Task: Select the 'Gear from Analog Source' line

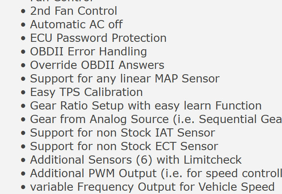Action: (x=156, y=119)
